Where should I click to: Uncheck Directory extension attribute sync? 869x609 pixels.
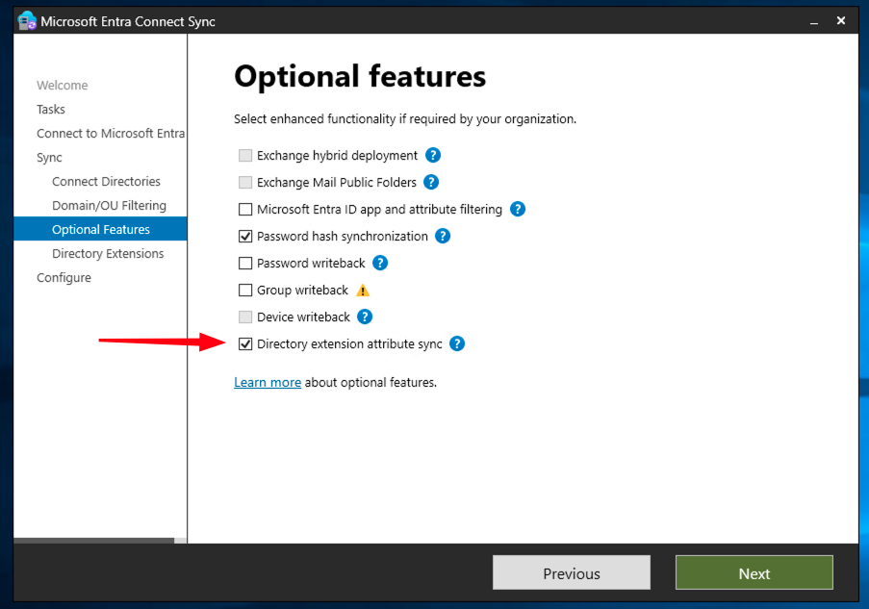245,343
